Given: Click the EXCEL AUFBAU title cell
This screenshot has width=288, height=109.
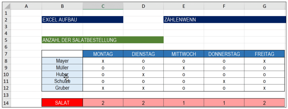Looking at the screenshot, I should tap(82, 20).
